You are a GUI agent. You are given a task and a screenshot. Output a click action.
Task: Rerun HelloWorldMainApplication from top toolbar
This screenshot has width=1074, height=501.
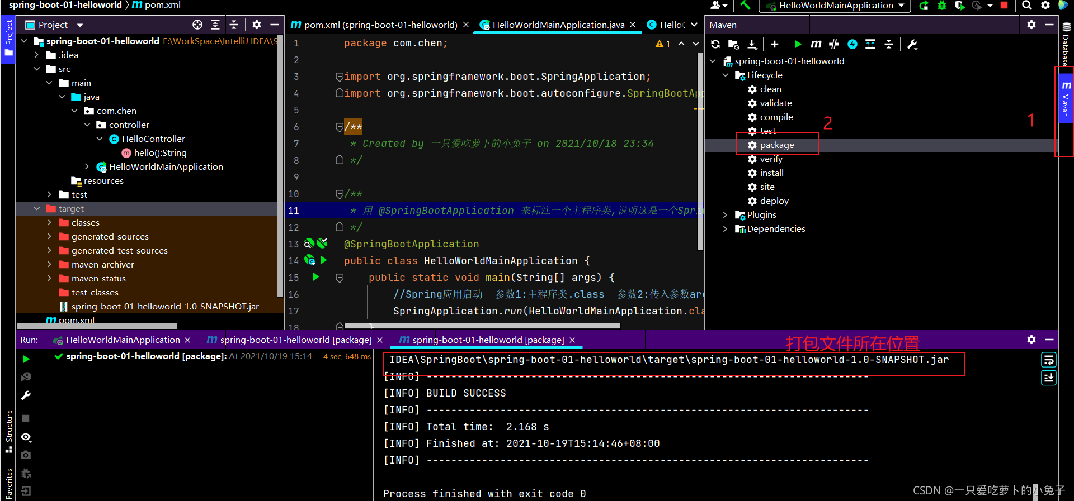click(924, 6)
